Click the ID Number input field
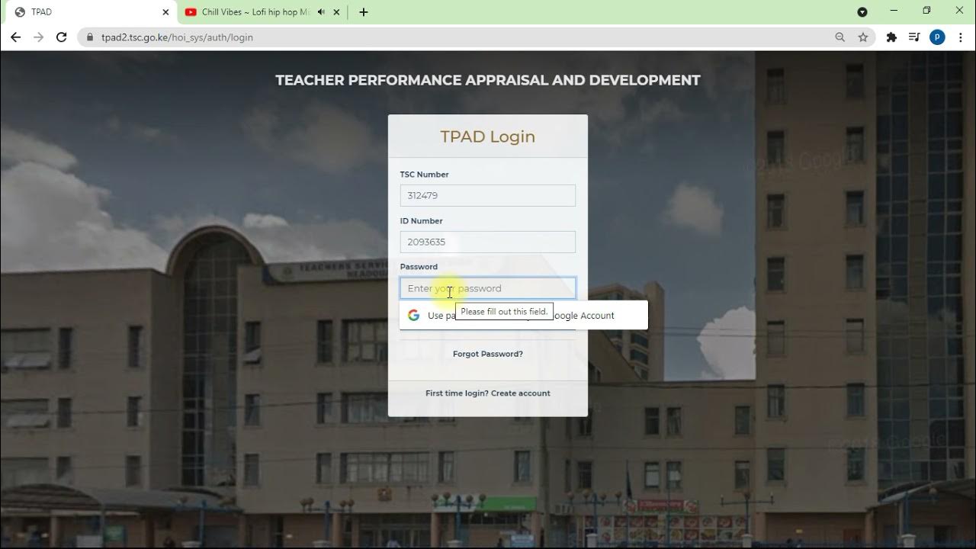 tap(487, 242)
